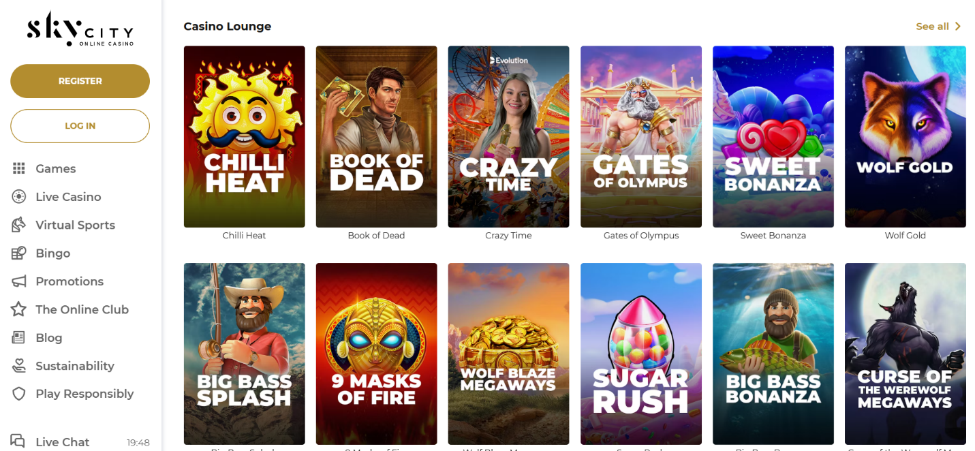
Task: Click the Blog newspaper icon
Action: (x=18, y=337)
